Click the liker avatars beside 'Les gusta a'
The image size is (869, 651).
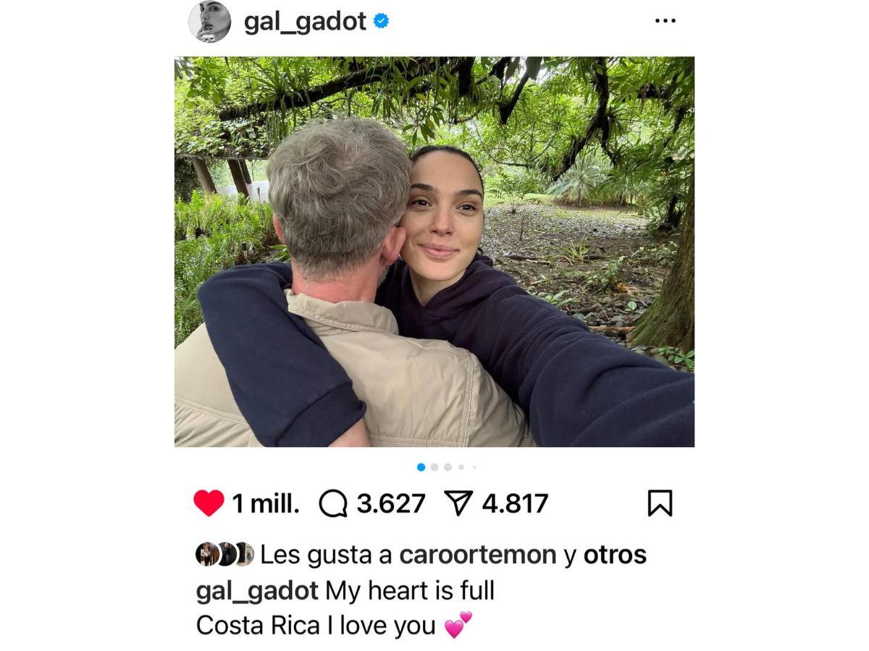(224, 554)
